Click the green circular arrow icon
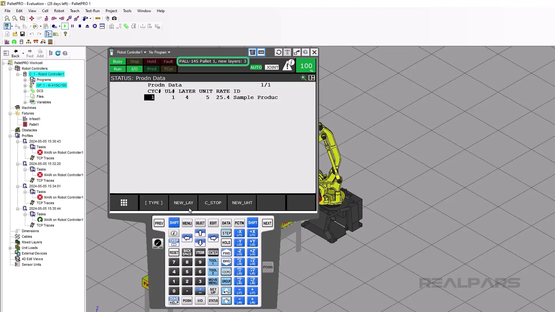Screen dimensions: 555x312 (x=14, y=42)
